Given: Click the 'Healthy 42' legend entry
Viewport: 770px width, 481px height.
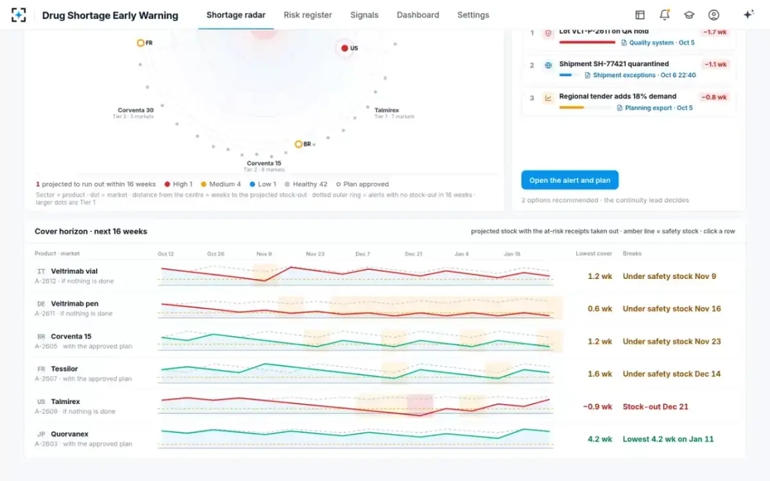Looking at the screenshot, I should click(305, 184).
